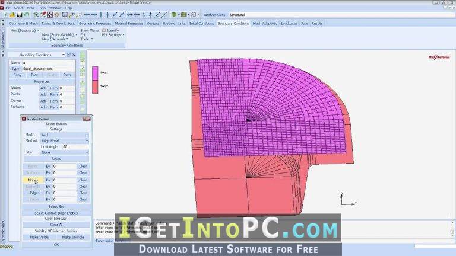Switch to the Results tab
Viewport: 456px width, 256px height.
click(317, 23)
